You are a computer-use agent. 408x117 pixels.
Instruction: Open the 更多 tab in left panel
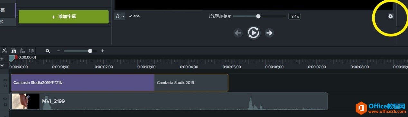tap(7, 22)
